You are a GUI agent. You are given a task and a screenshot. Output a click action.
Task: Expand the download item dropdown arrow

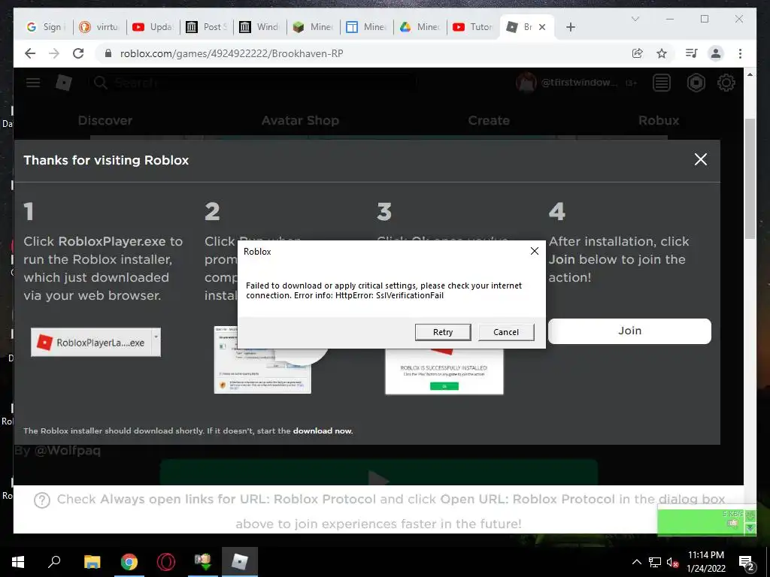pos(156,339)
